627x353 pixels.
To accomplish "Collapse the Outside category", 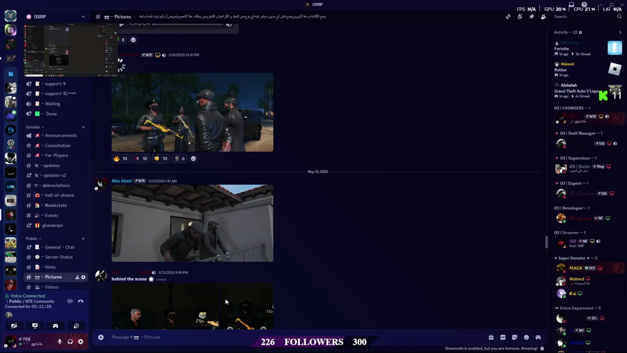I will (35, 127).
